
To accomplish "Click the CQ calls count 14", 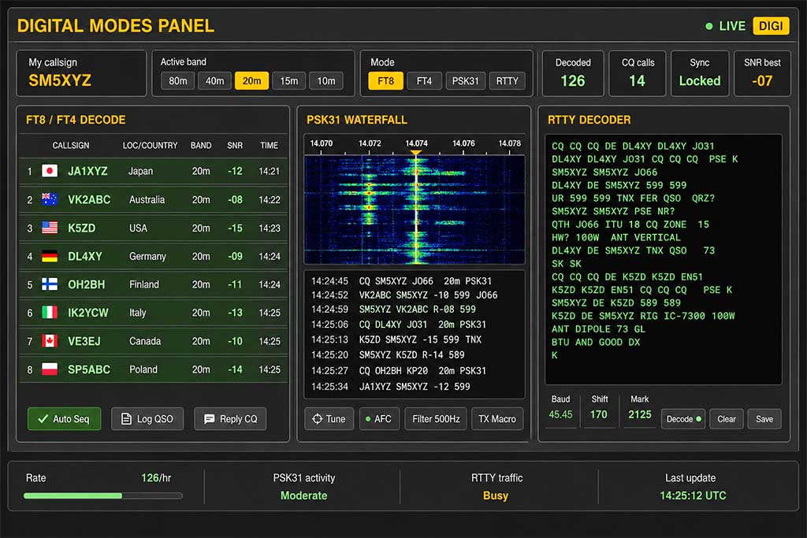I will (637, 81).
